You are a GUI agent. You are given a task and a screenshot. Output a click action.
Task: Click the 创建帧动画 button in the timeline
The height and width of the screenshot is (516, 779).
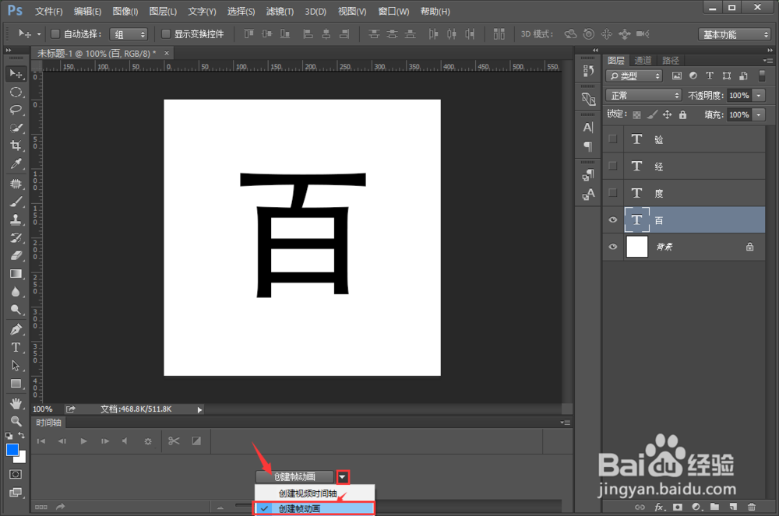294,476
